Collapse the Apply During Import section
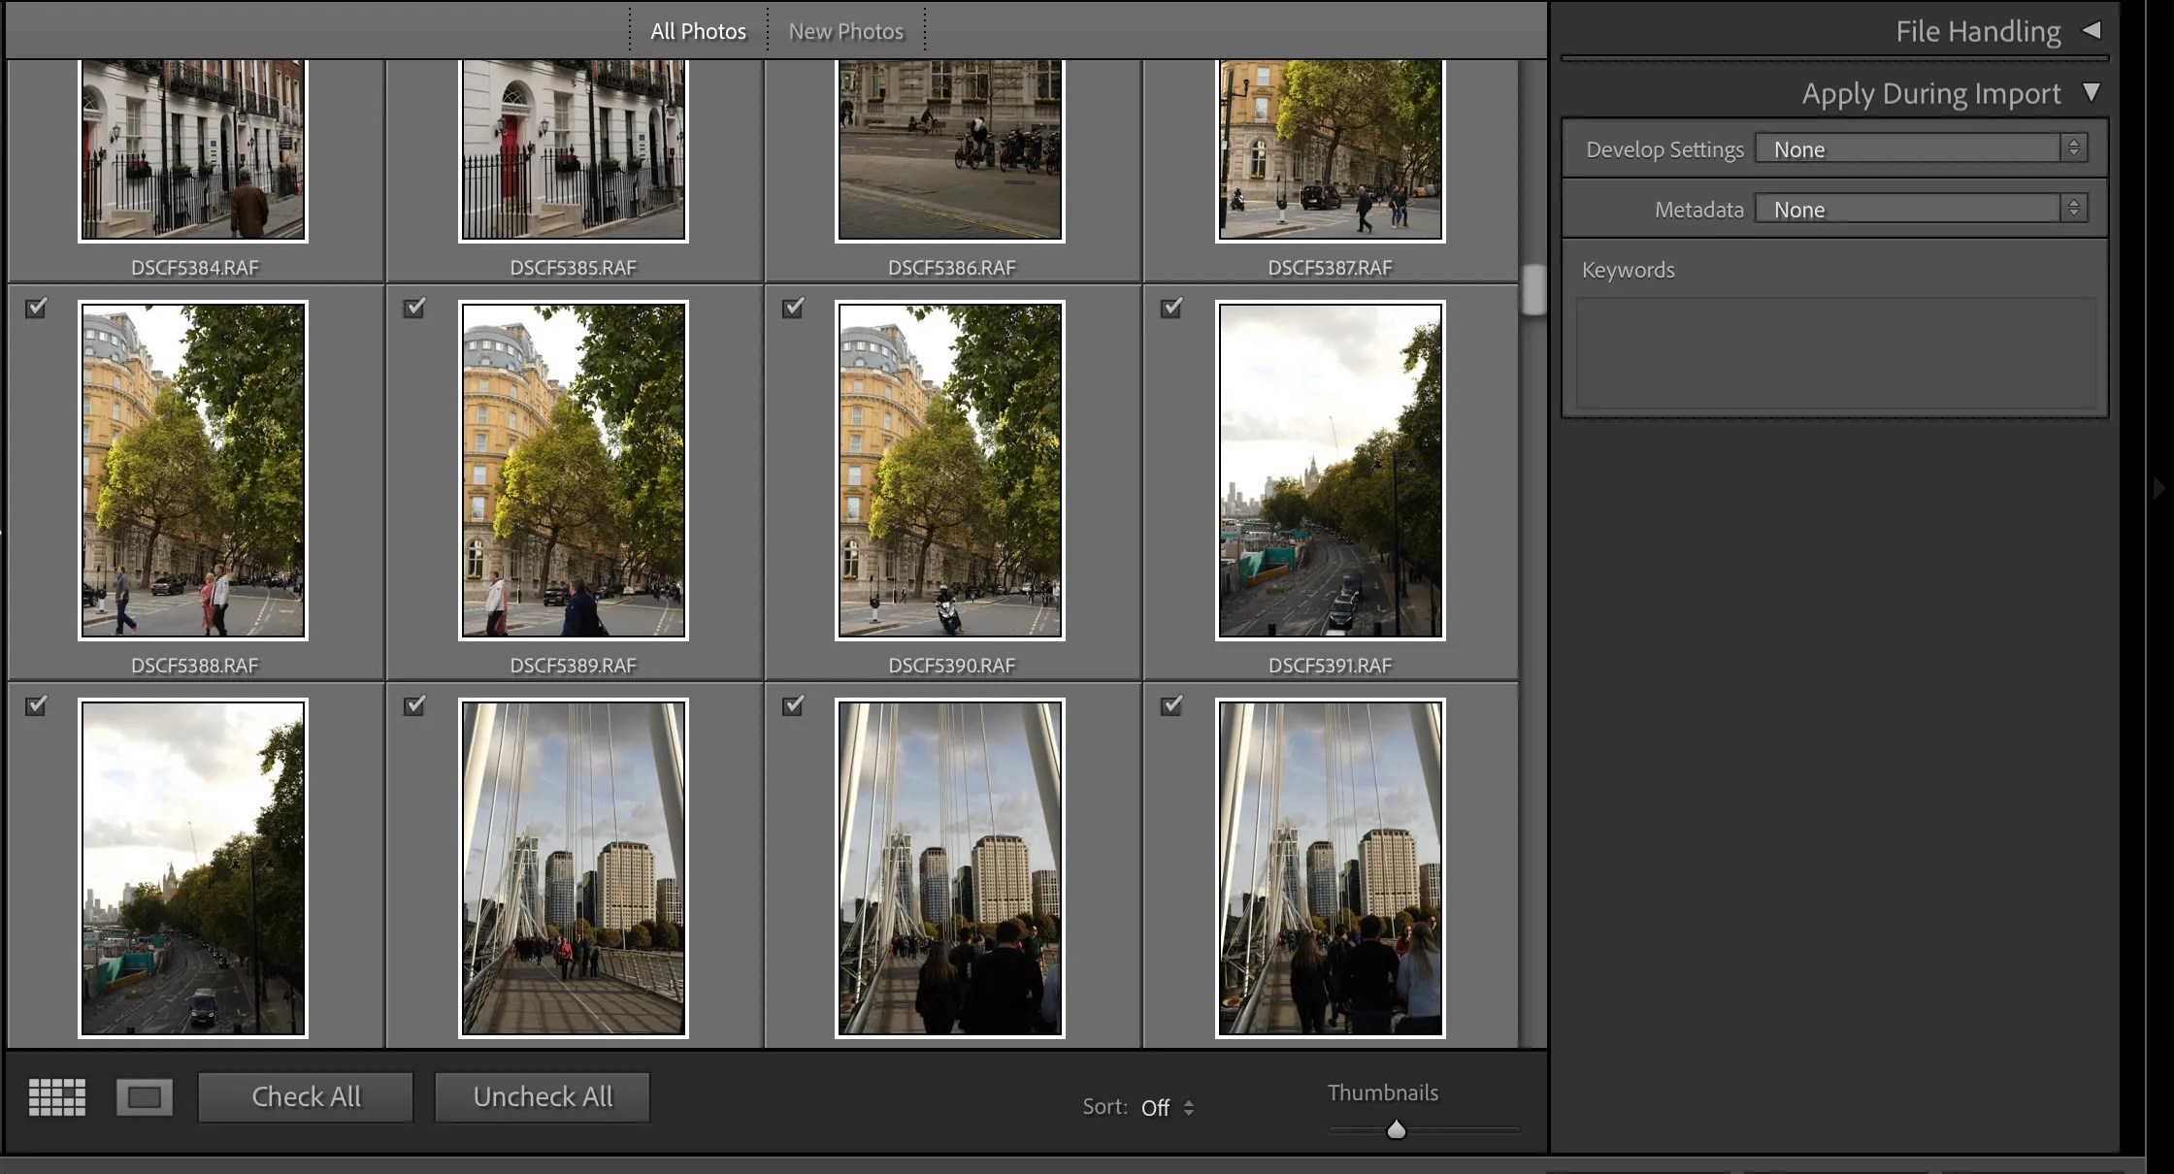Screen dimensions: 2174x1174 [x=2092, y=93]
